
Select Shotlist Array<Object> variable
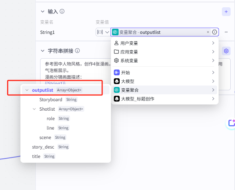click(62, 109)
